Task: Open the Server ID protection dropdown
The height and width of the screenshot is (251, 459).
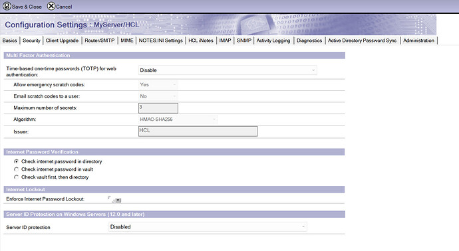Action: pos(208,226)
